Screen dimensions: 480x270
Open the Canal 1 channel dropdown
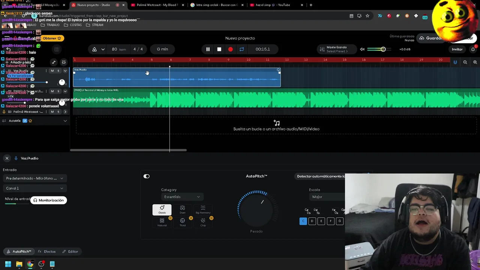34,188
